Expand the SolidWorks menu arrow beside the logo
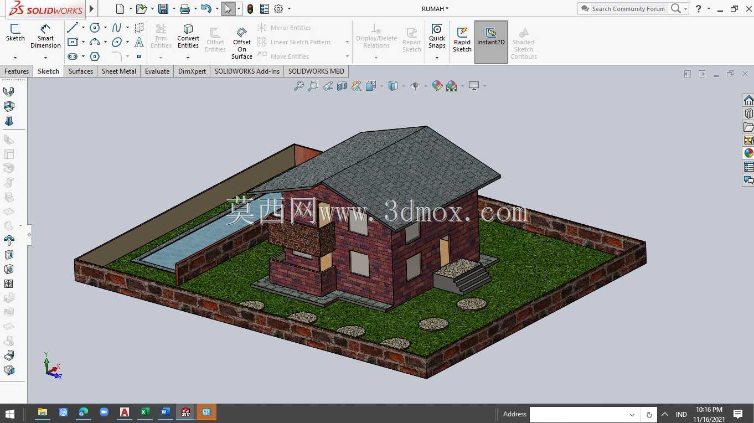 (91, 9)
